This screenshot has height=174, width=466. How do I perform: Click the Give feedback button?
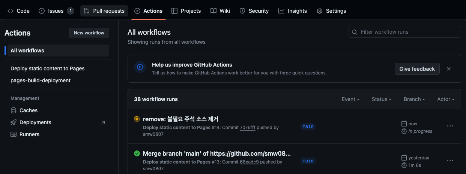[417, 69]
